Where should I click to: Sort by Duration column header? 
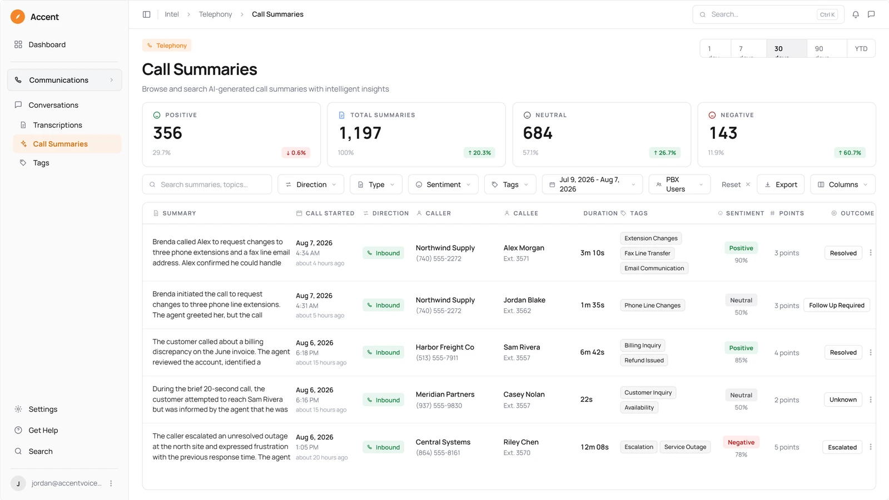click(x=600, y=213)
